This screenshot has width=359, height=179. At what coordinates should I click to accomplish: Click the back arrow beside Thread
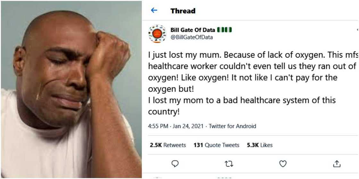click(154, 11)
